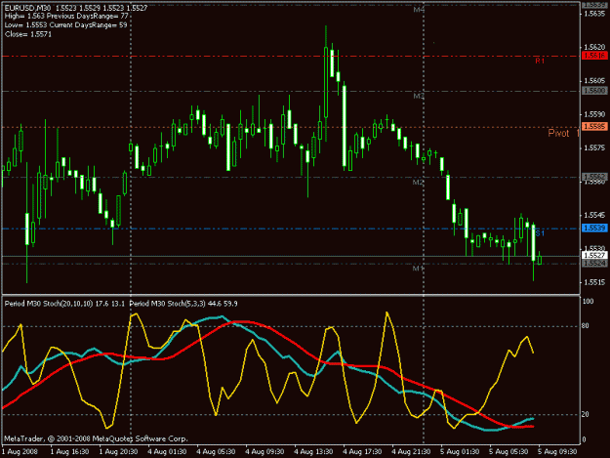Click the Close= 1.5571 text

pos(28,34)
